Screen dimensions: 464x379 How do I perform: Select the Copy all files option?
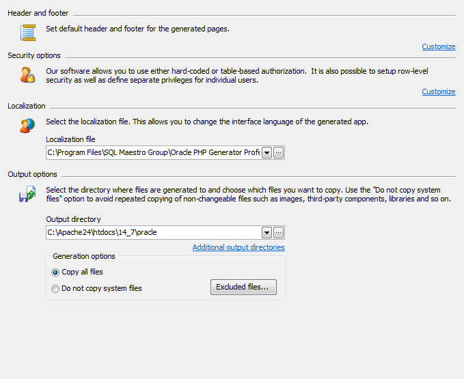click(56, 272)
